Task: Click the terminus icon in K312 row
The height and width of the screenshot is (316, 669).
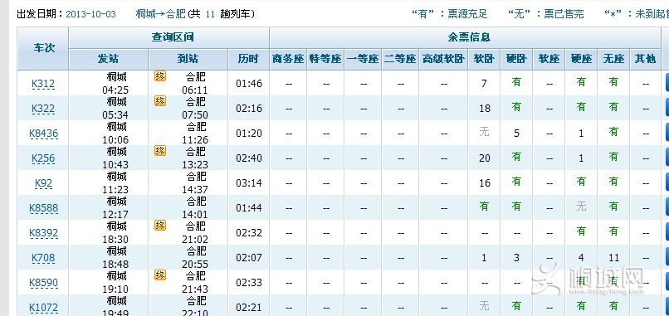Action: (160, 76)
